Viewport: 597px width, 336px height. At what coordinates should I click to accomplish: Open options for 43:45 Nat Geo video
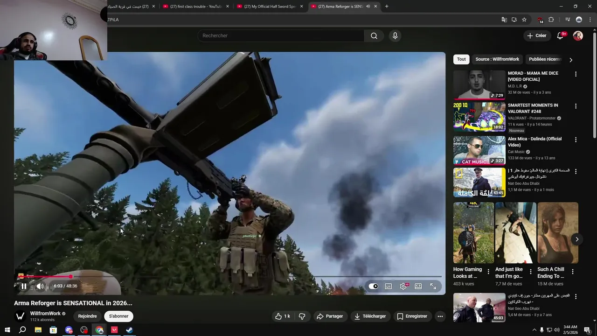(x=576, y=171)
